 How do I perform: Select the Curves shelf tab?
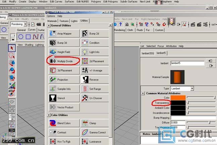coord(32,30)
